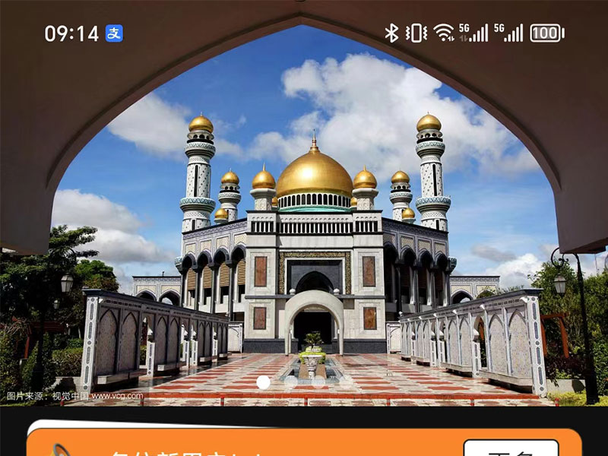Tap the speaker icon on the orange banner

[x=59, y=451]
